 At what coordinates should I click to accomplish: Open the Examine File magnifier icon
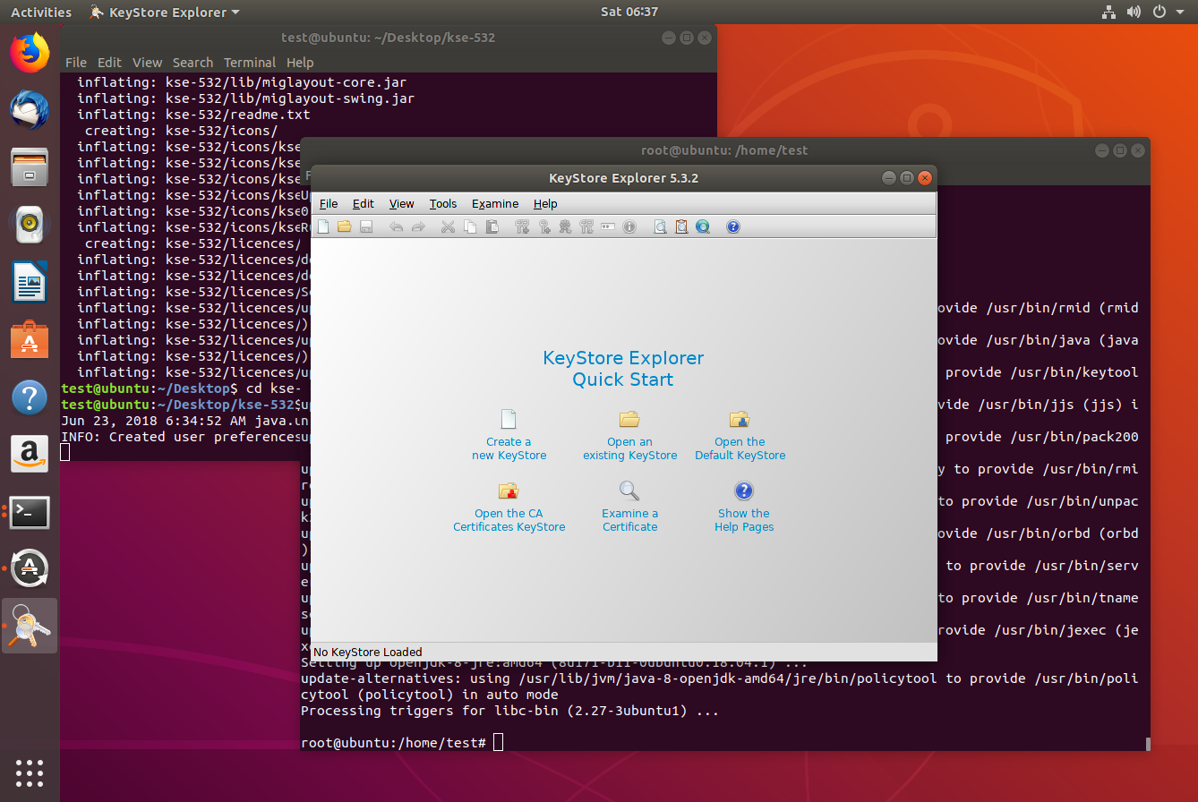[660, 226]
